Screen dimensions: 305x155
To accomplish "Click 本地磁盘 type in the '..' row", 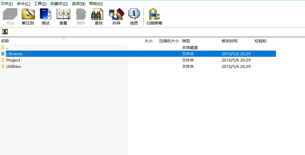I will [x=190, y=47].
